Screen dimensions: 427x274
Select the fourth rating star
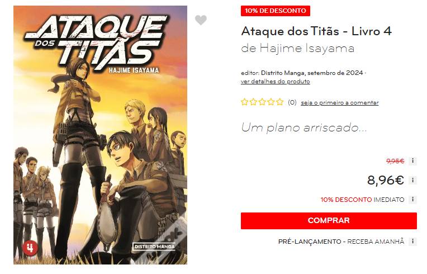click(x=271, y=102)
